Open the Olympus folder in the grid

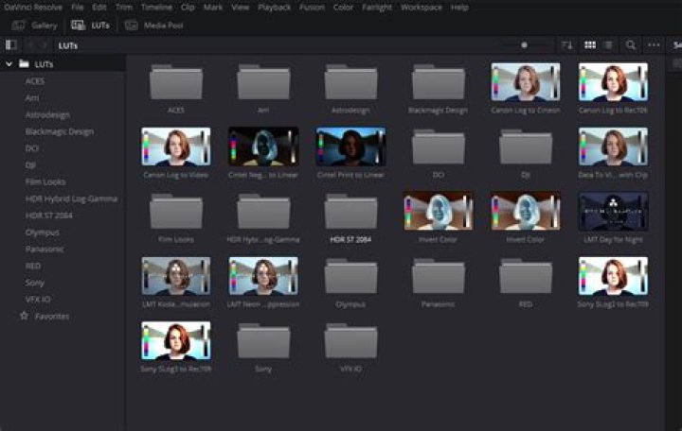[351, 276]
